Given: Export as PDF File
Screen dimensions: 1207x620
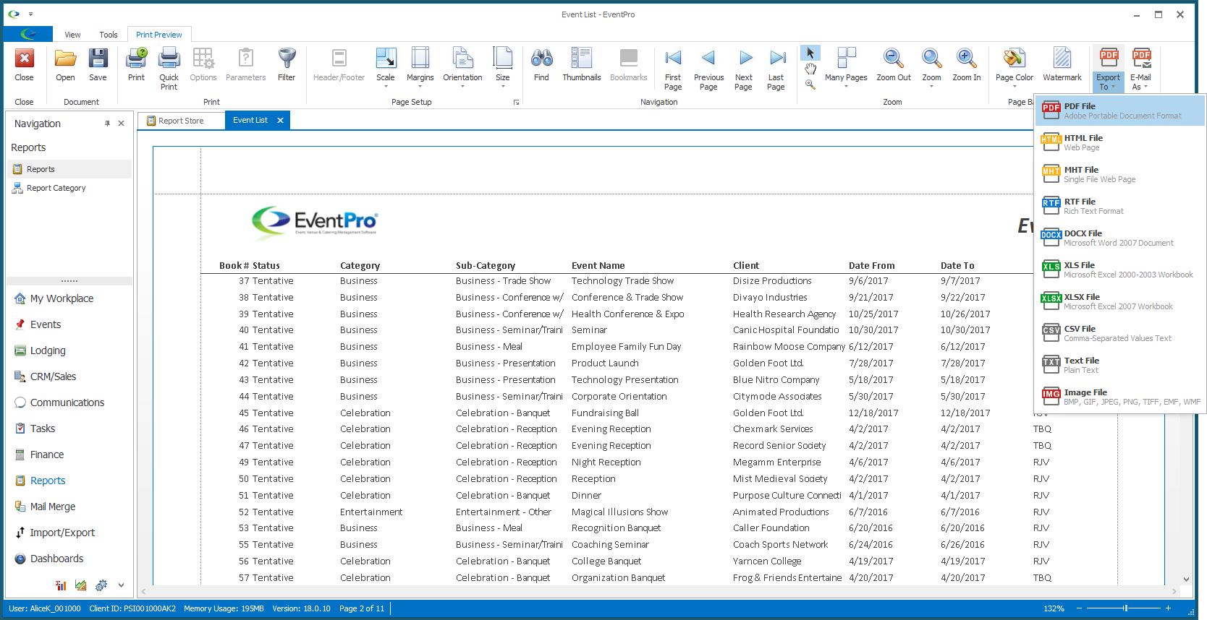Looking at the screenshot, I should point(1119,111).
